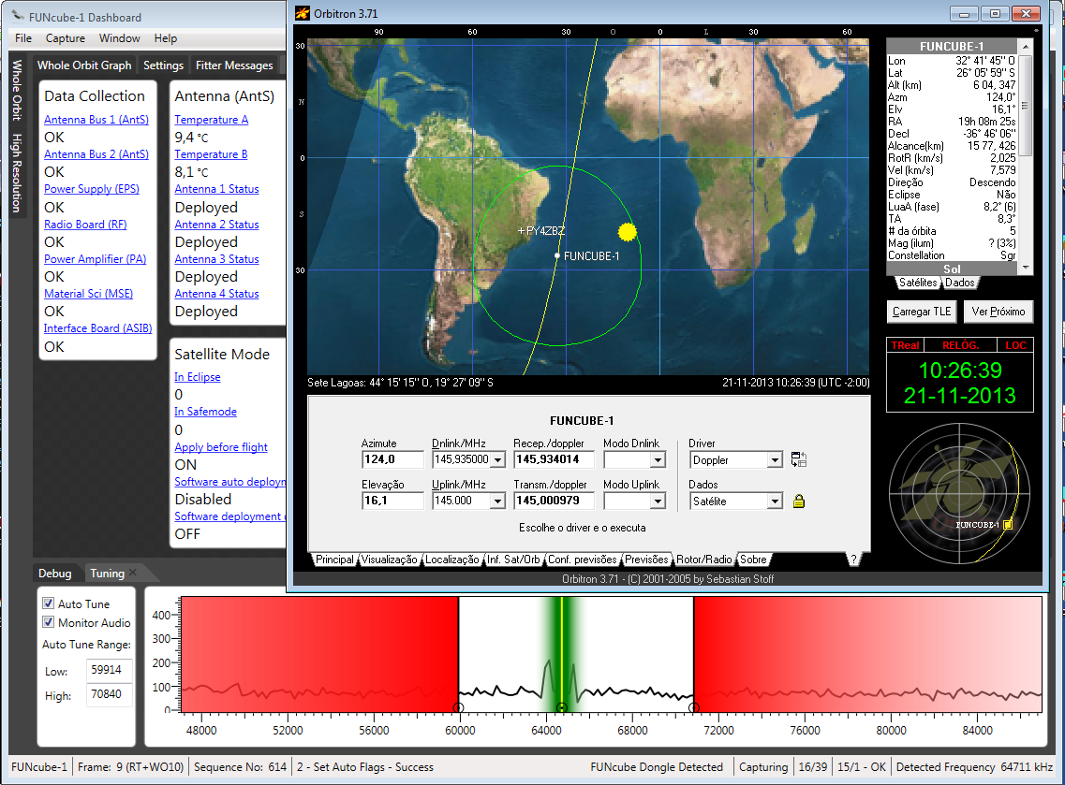This screenshot has width=1065, height=785.
Task: Open the File menu
Action: click(x=23, y=38)
